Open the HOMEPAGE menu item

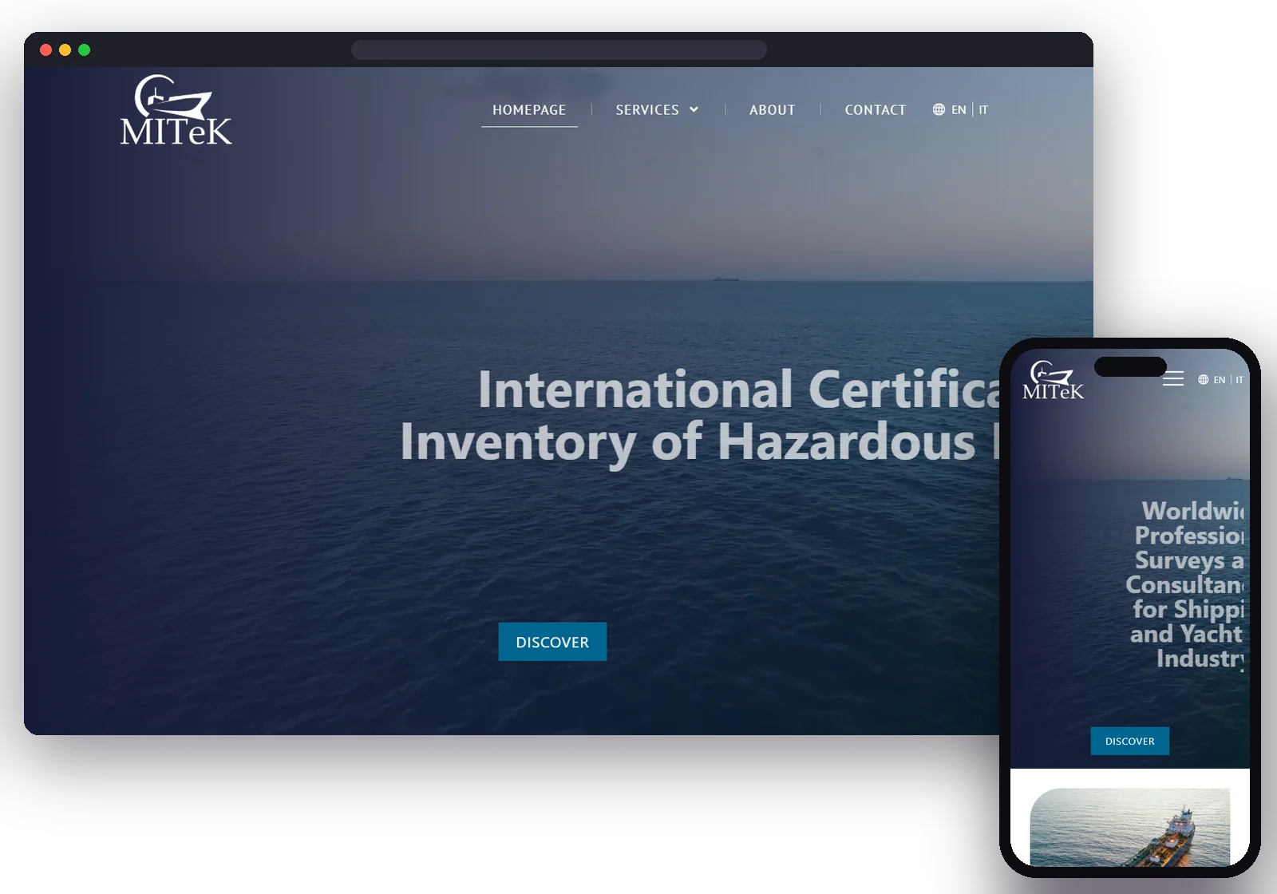529,110
